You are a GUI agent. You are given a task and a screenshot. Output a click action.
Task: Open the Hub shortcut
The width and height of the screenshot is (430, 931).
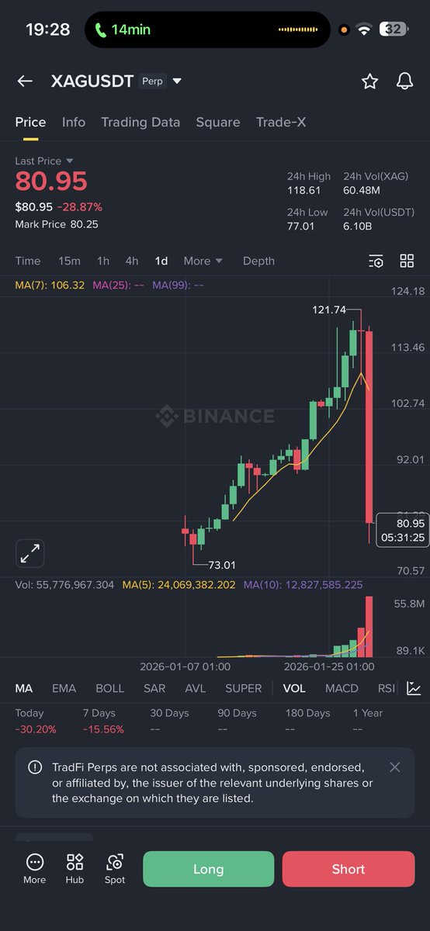pyautogui.click(x=75, y=869)
